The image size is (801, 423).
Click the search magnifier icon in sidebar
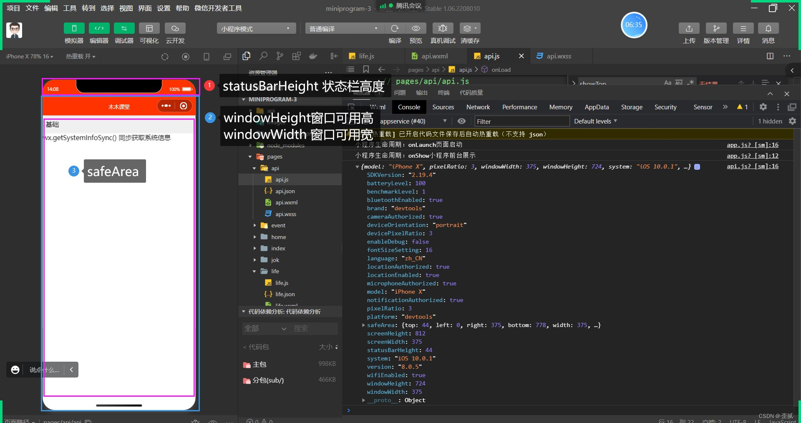263,56
